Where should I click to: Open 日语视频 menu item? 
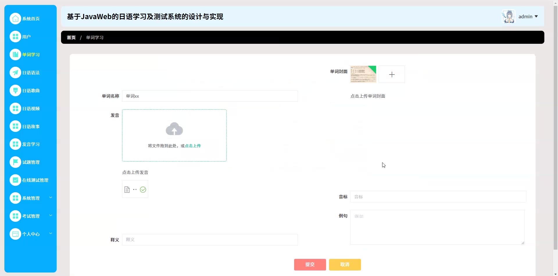pyautogui.click(x=31, y=109)
